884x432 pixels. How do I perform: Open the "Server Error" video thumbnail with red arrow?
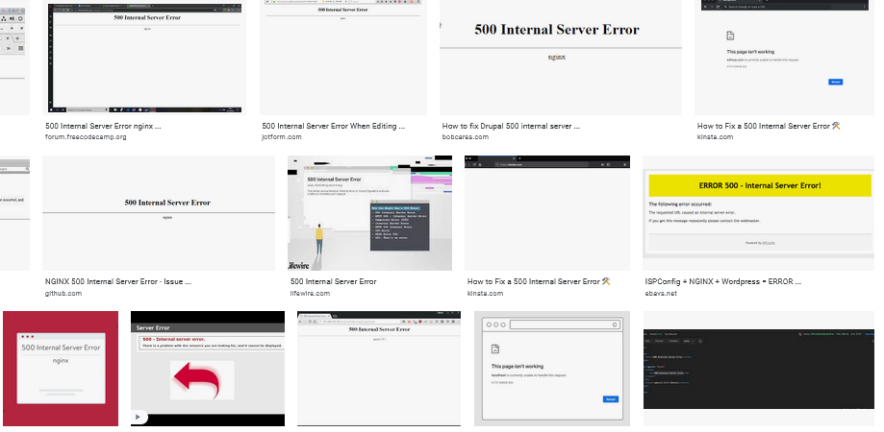click(208, 369)
